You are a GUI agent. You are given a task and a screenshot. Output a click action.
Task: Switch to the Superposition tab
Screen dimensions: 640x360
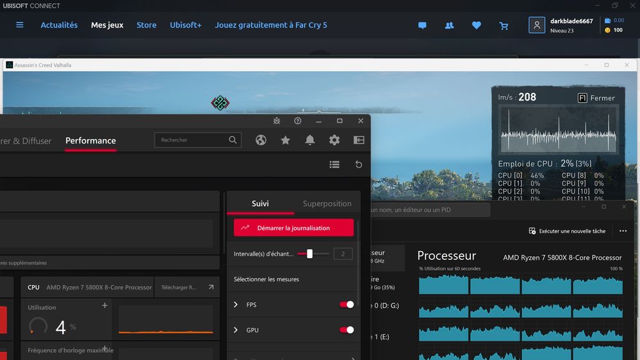pos(327,203)
